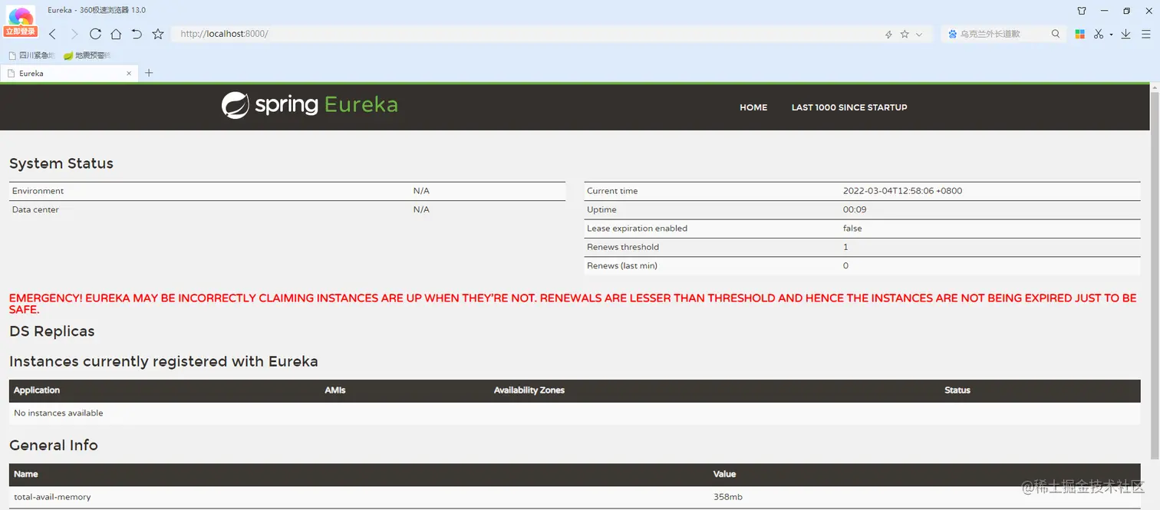1160x510 pixels.
Task: Bookmark page using star inside address bar
Action: 905,34
